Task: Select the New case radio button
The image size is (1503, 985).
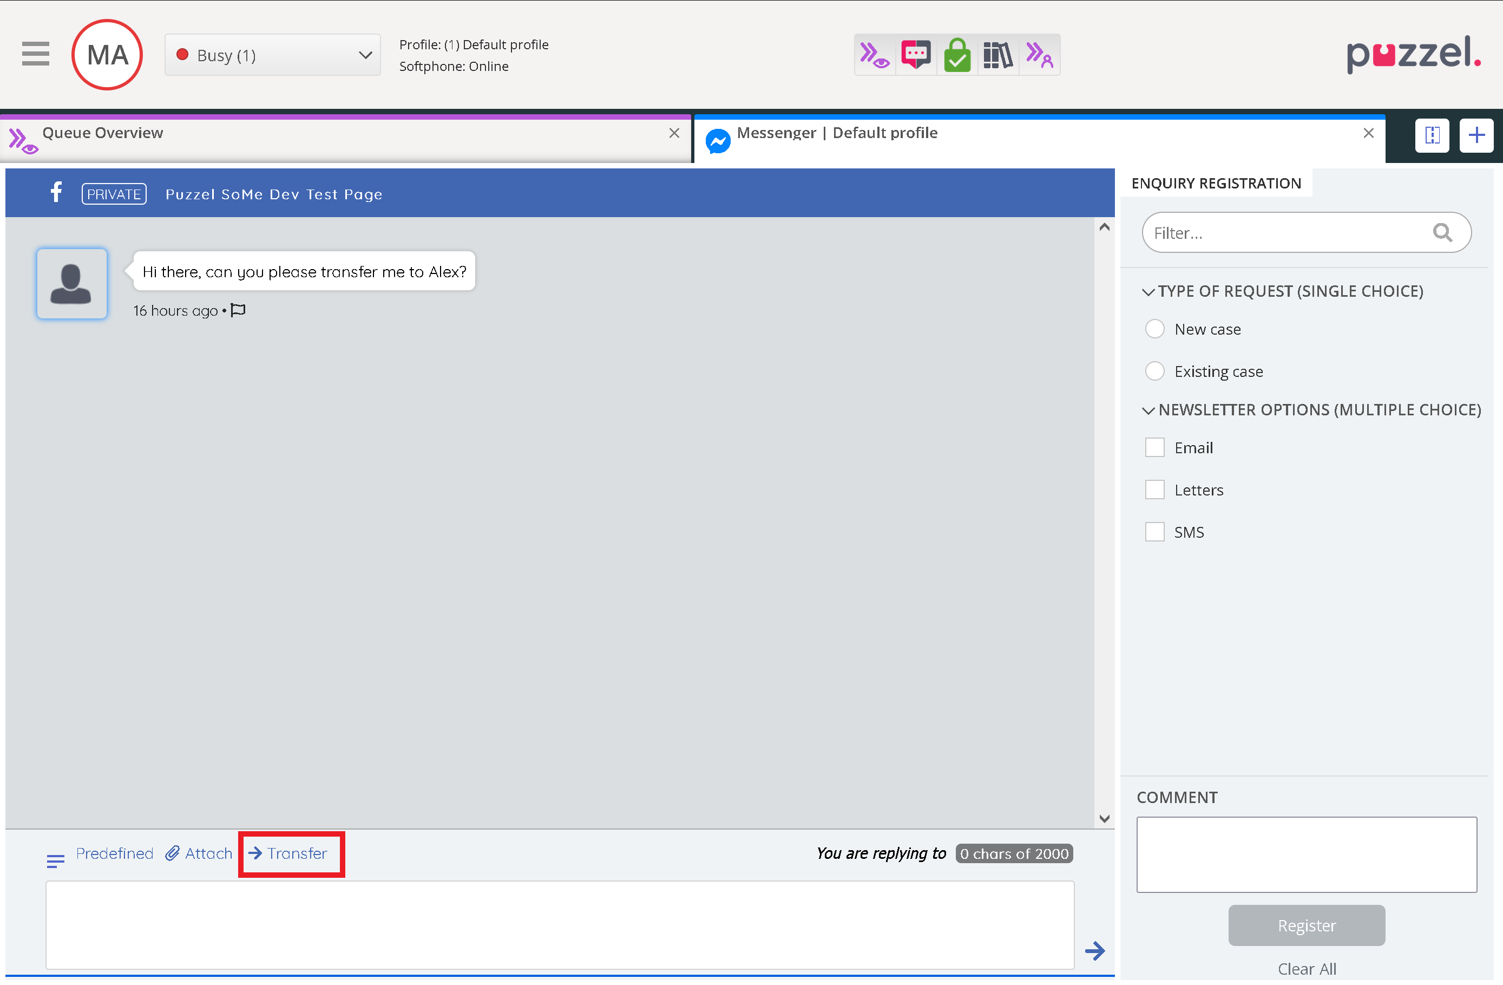Action: point(1154,329)
